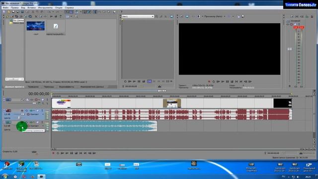The width and height of the screenshot is (318, 179).
Task: Switch to the Переходы tab
Action: coord(49,87)
